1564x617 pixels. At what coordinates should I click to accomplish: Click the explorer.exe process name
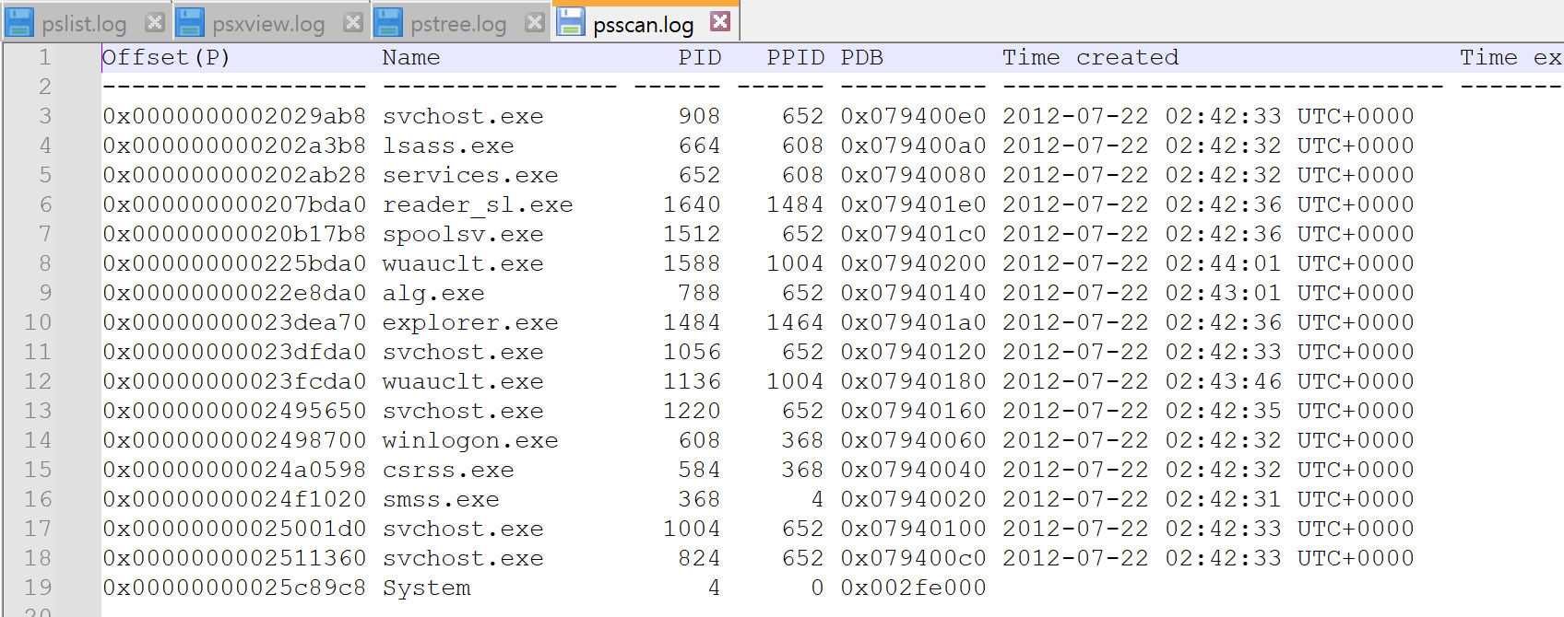coord(470,322)
